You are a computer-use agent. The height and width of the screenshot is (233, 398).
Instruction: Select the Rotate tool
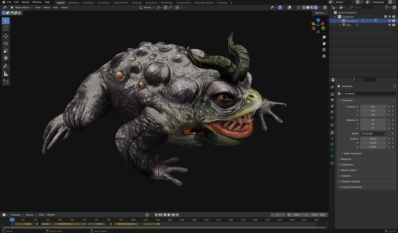pos(6,43)
